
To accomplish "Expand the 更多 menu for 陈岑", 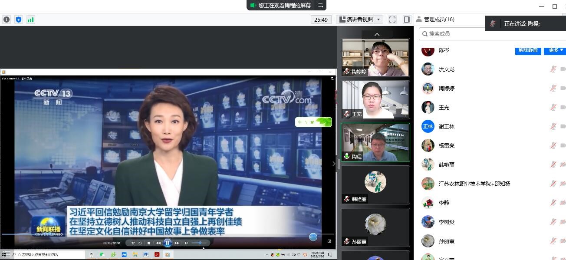I will point(556,50).
